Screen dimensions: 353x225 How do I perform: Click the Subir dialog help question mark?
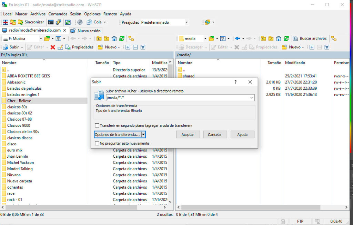[235, 82]
